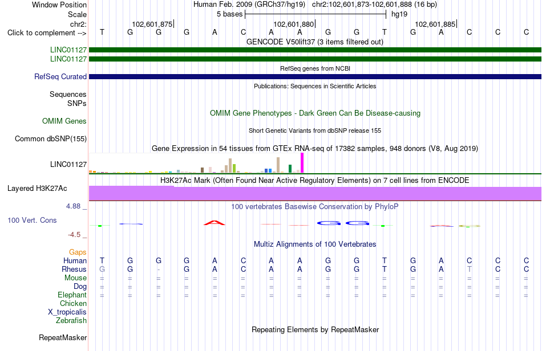Image resolution: width=542 pixels, height=351 pixels.
Task: Click the Chicken species label
Action: [73, 303]
